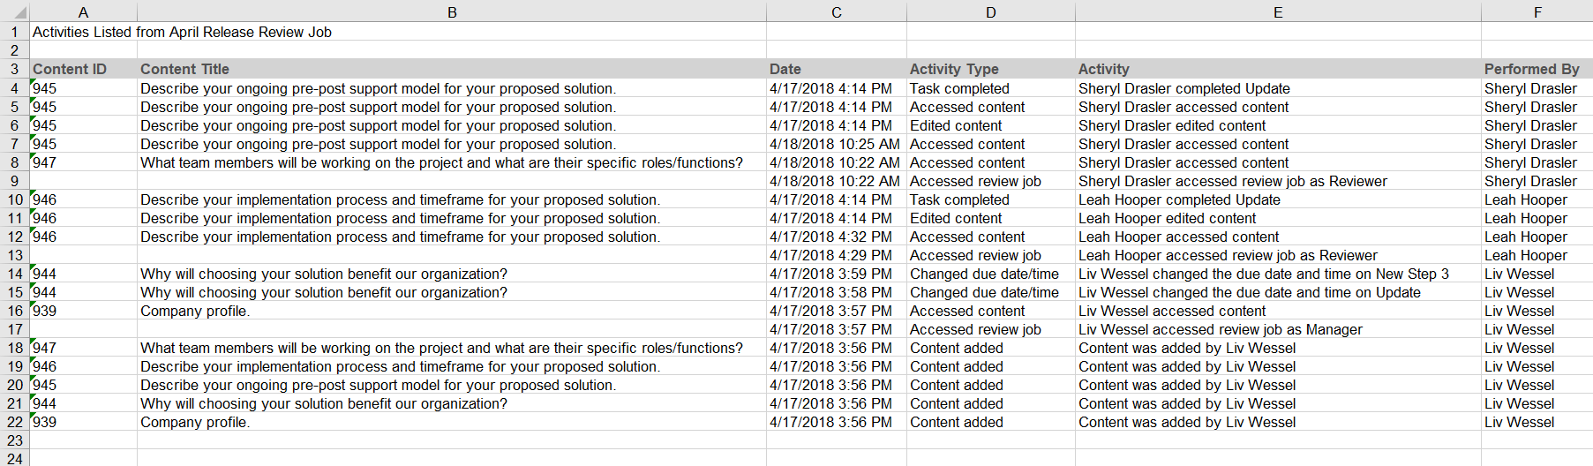The width and height of the screenshot is (1593, 466).
Task: Click the 'Content ID' header cell
Action: [x=83, y=69]
